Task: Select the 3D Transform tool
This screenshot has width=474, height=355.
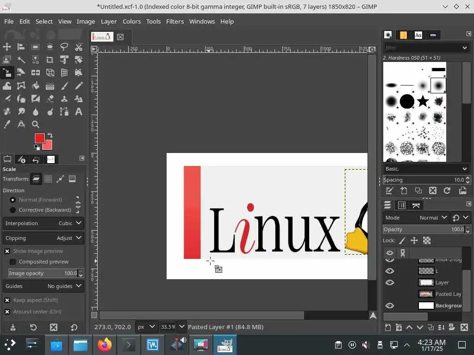Action: point(50,73)
